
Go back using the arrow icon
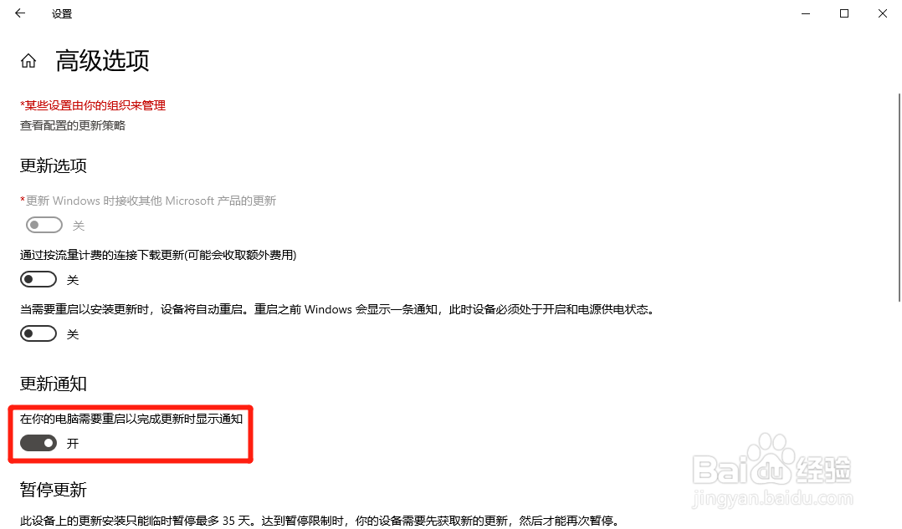[20, 13]
